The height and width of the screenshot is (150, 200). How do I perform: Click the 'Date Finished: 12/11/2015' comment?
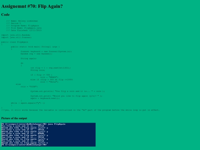pyautogui.click(x=24, y=30)
